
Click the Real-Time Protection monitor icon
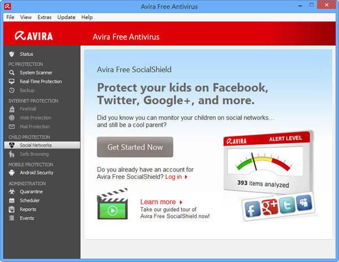pyautogui.click(x=12, y=81)
